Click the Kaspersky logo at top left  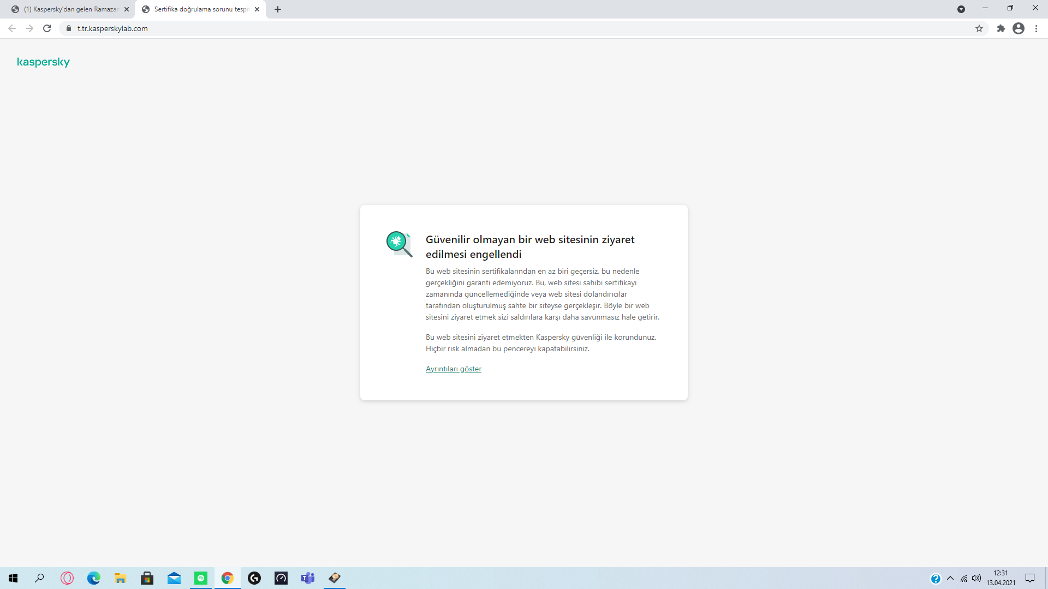43,62
